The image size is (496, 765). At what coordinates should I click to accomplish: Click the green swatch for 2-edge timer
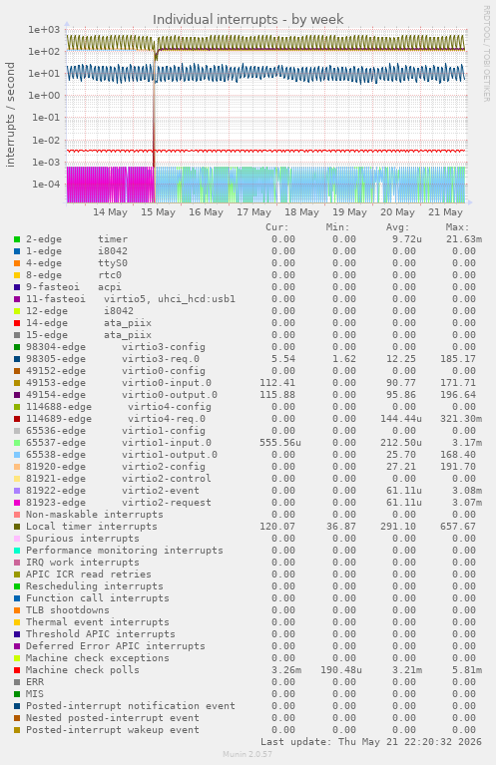tap(17, 239)
